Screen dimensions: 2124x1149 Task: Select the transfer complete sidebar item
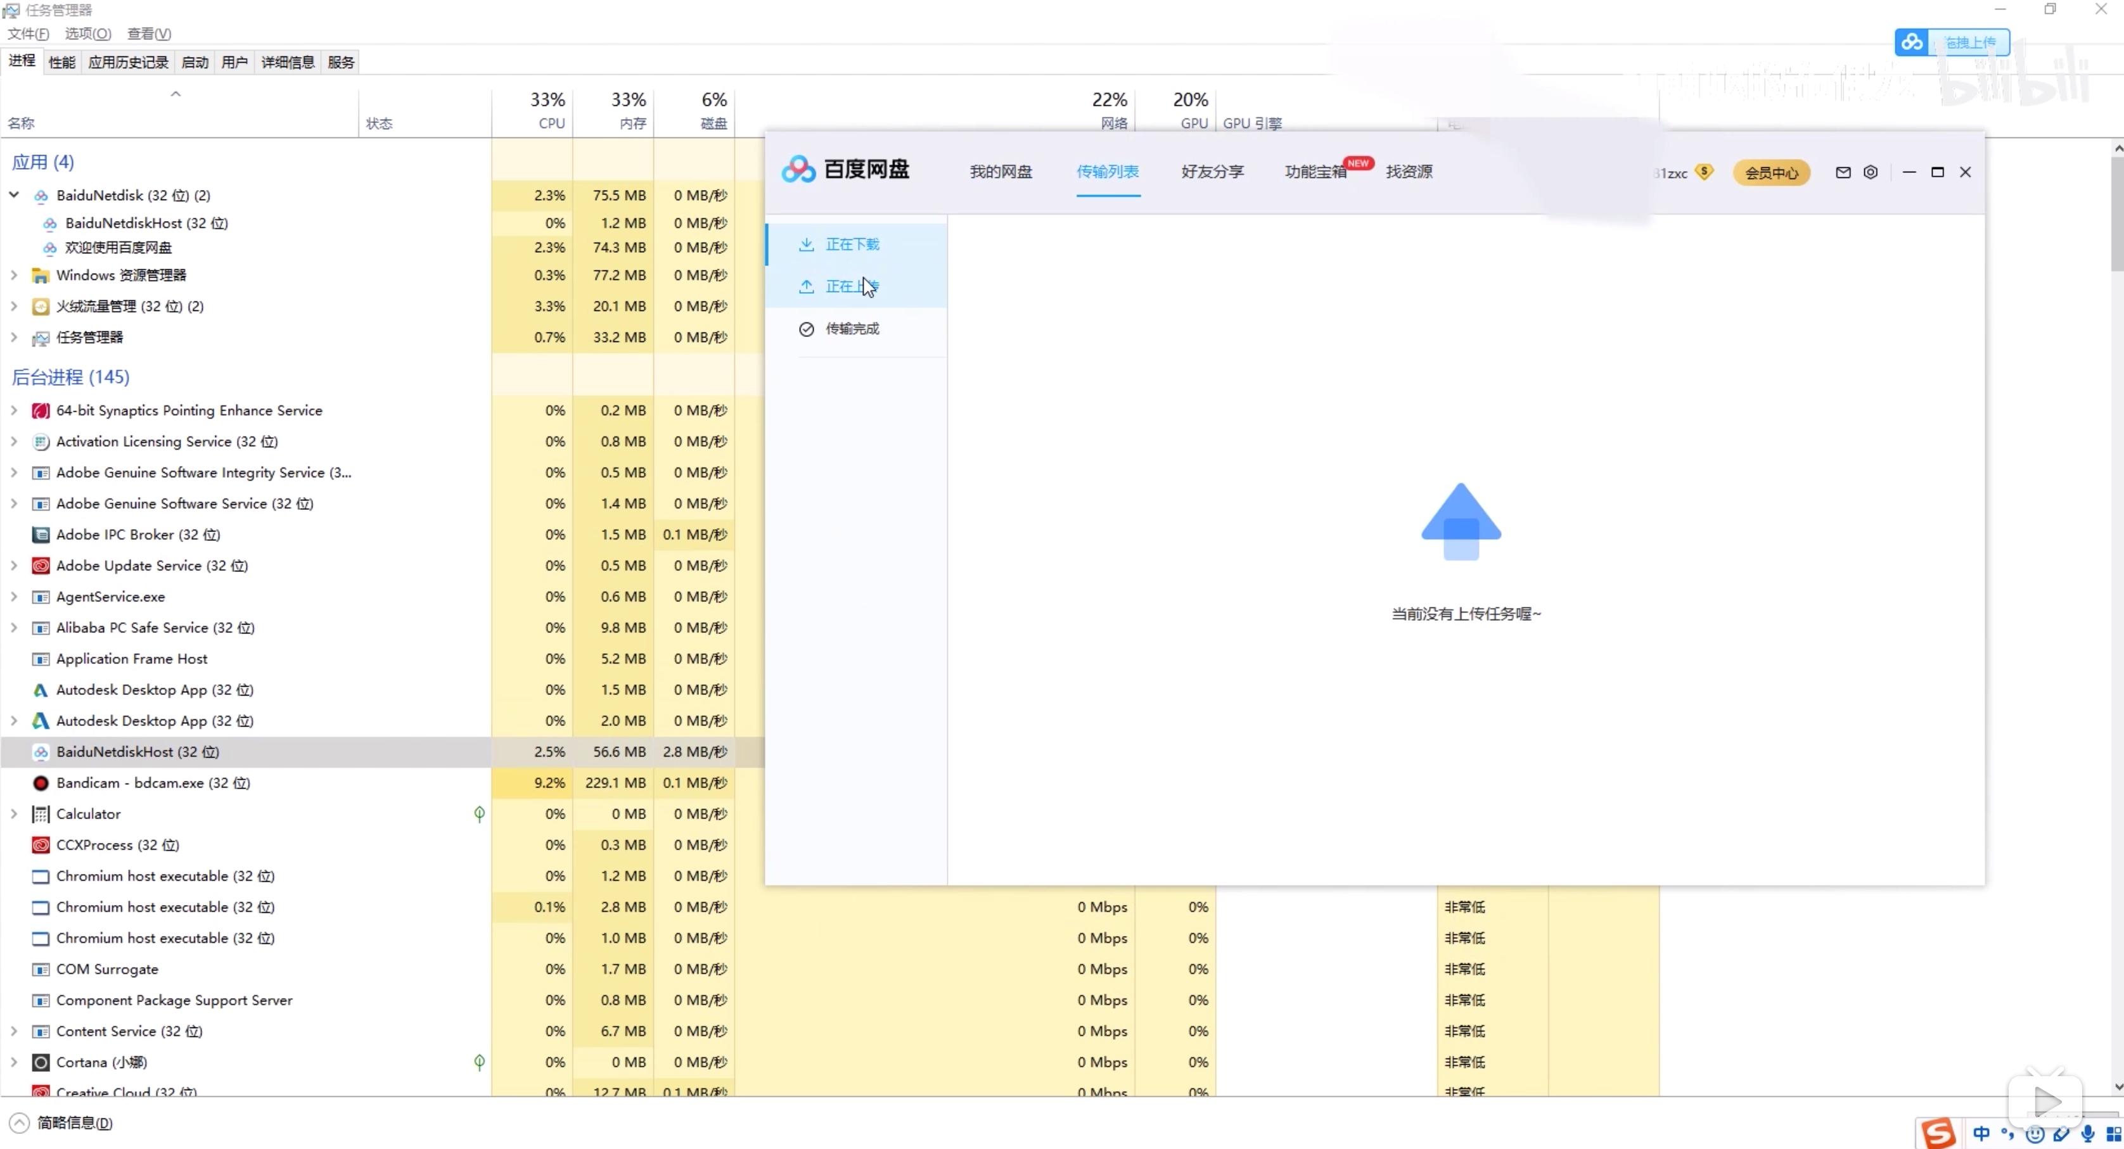pos(852,329)
